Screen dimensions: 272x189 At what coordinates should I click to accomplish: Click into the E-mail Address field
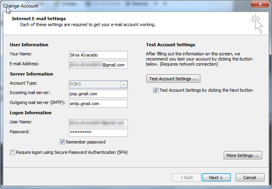pos(98,65)
